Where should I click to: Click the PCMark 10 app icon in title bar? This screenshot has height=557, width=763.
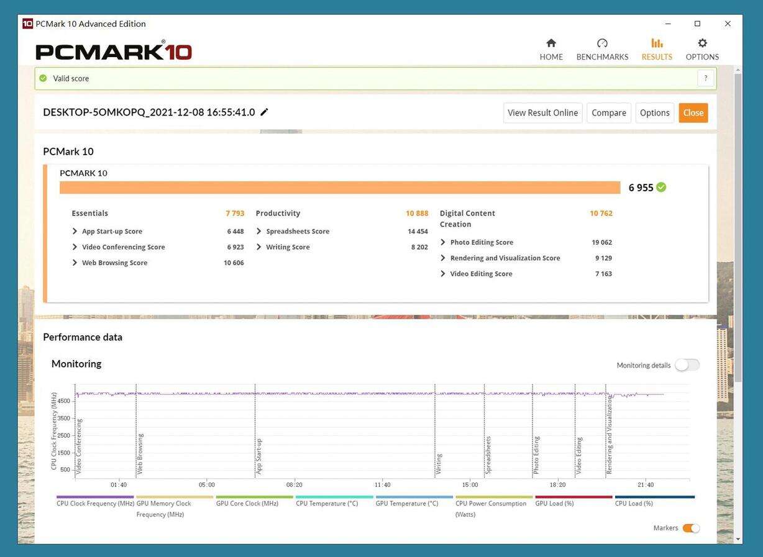pyautogui.click(x=27, y=24)
